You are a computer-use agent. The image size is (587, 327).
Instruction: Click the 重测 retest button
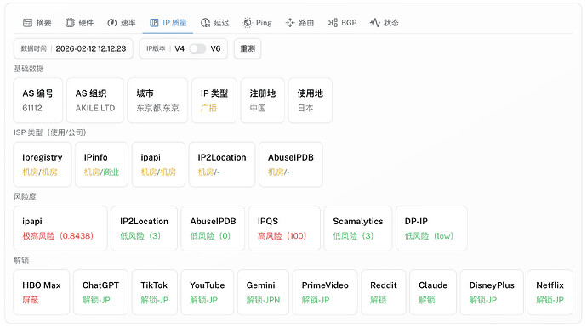click(x=248, y=48)
